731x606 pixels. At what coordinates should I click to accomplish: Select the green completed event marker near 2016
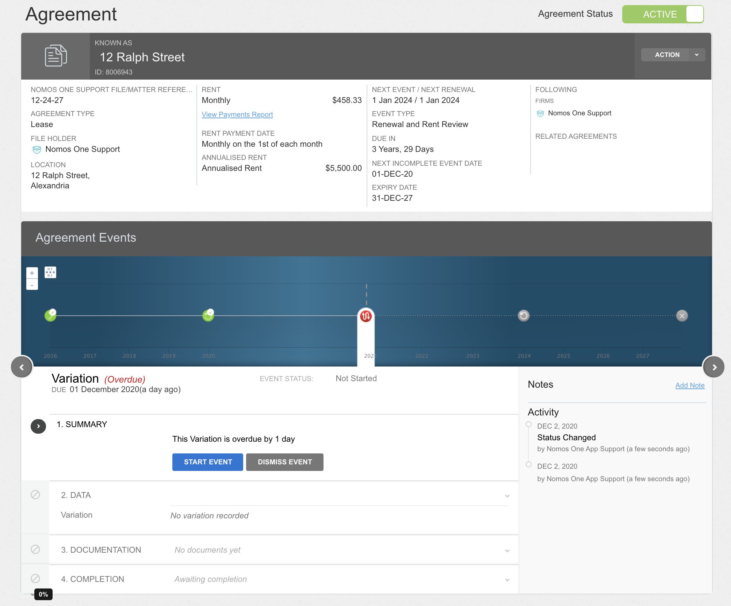pyautogui.click(x=50, y=316)
